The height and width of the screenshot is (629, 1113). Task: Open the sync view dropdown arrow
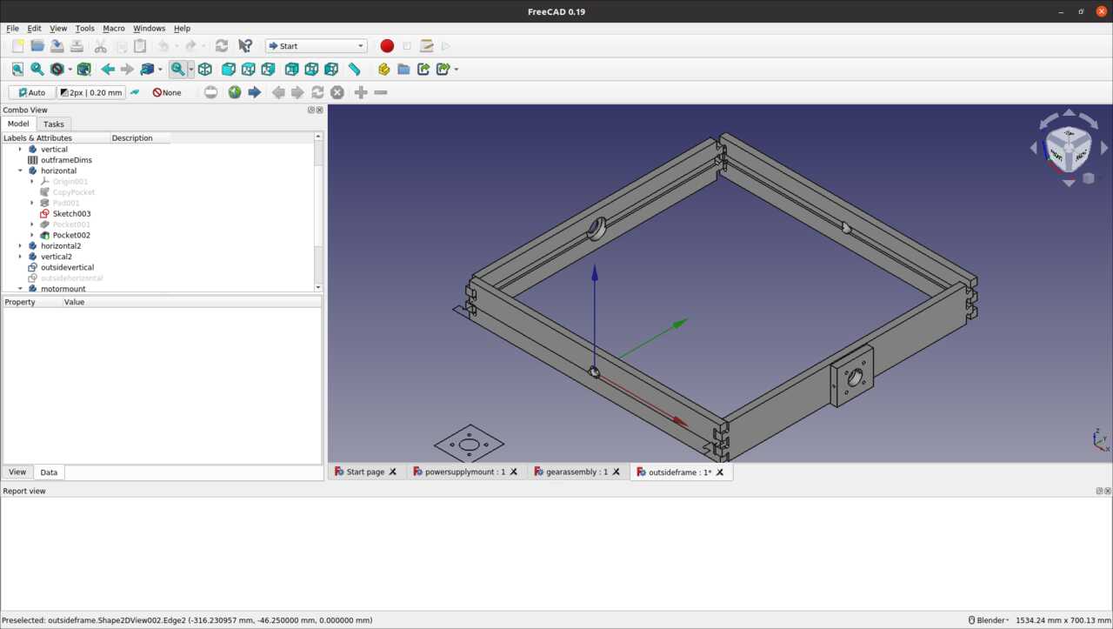tap(160, 70)
